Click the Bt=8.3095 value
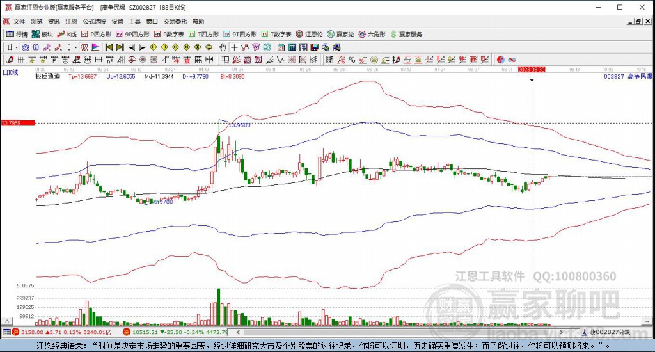The image size is (655, 352). click(x=232, y=77)
